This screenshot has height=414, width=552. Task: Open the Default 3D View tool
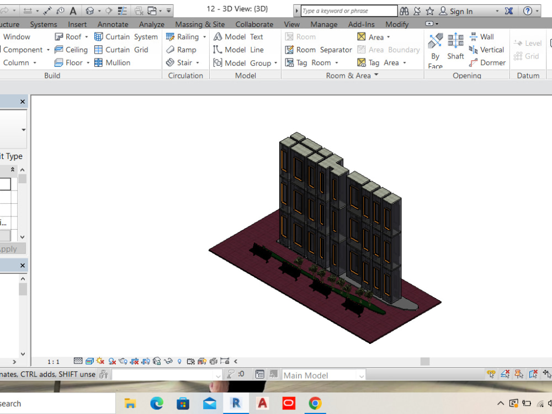click(89, 10)
